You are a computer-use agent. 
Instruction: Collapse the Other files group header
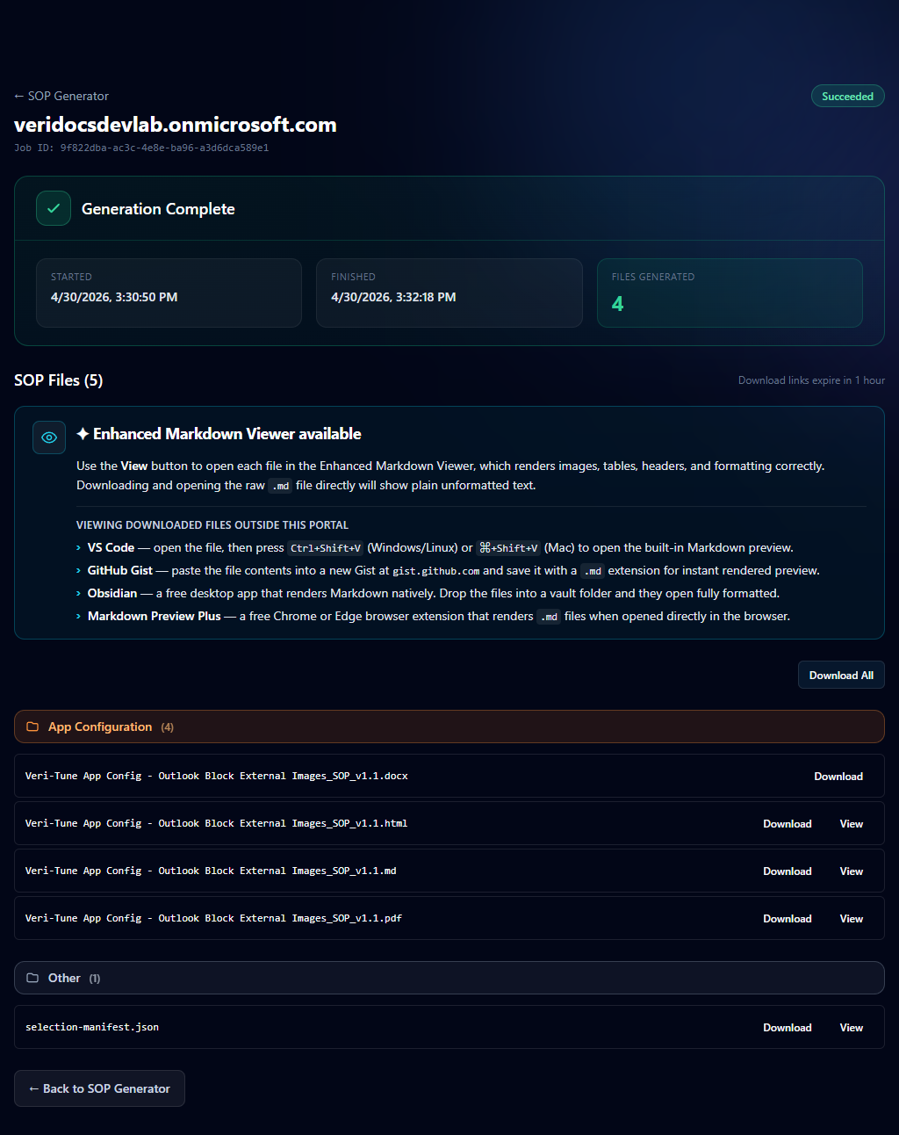[x=449, y=978]
